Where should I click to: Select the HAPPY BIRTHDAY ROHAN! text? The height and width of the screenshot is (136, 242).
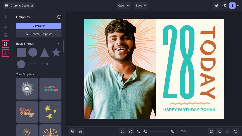point(190,110)
